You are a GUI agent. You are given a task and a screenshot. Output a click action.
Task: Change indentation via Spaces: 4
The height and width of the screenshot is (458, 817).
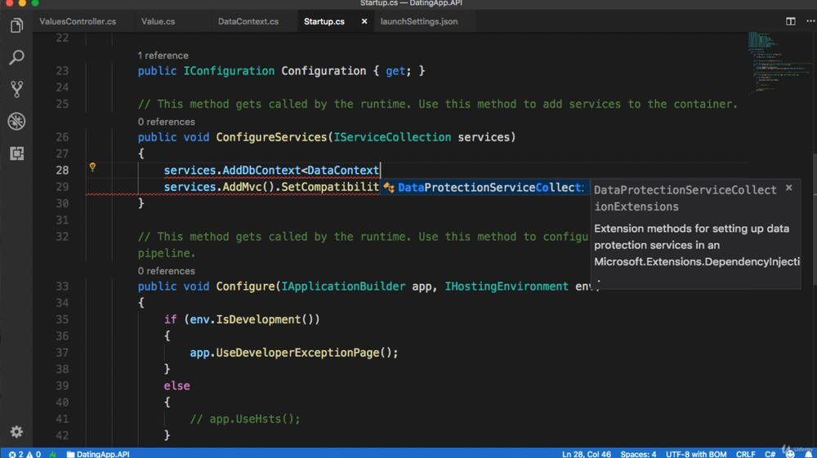[637, 454]
